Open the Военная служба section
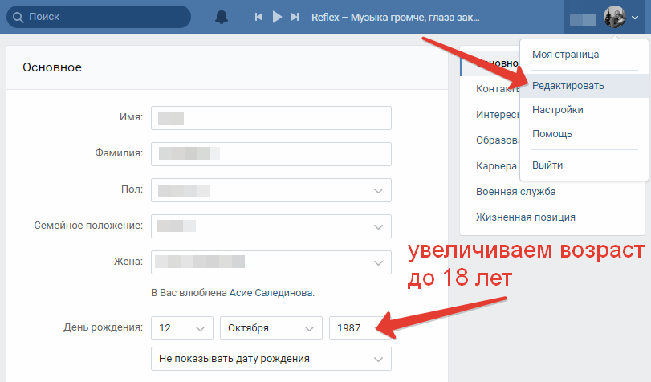This screenshot has width=651, height=382. [x=515, y=192]
